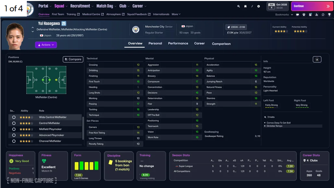Click the bookmark icon in top bar
Screen dimensions: 334x188
point(245,6)
